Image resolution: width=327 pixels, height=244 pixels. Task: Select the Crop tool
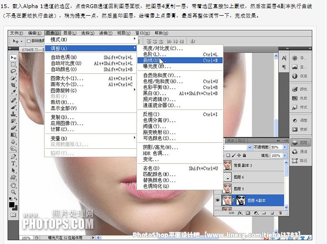(13, 85)
